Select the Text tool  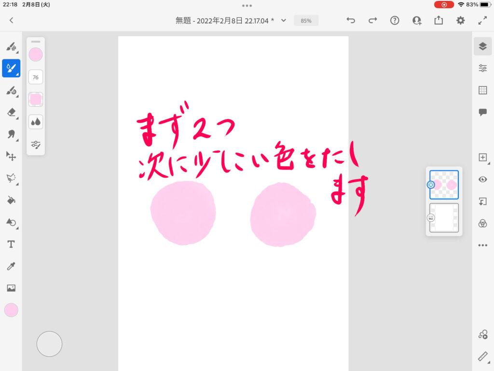coord(11,244)
